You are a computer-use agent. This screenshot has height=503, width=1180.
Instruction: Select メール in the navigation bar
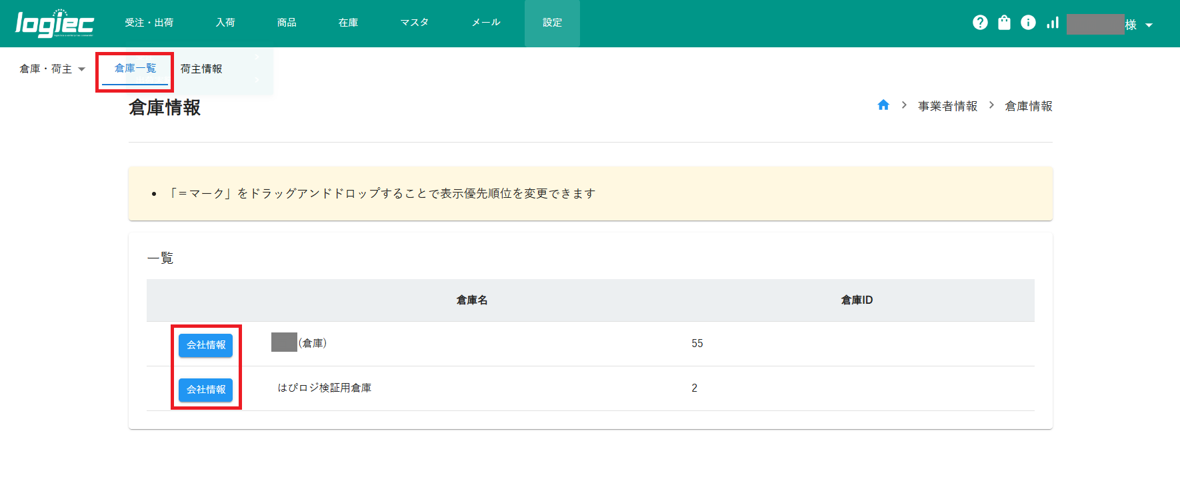(x=486, y=23)
